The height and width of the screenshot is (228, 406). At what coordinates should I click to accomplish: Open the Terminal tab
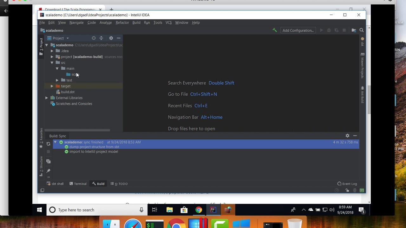[x=78, y=184]
